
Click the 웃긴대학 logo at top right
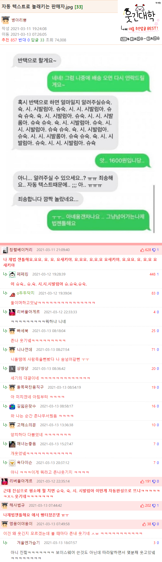coord(140,15)
